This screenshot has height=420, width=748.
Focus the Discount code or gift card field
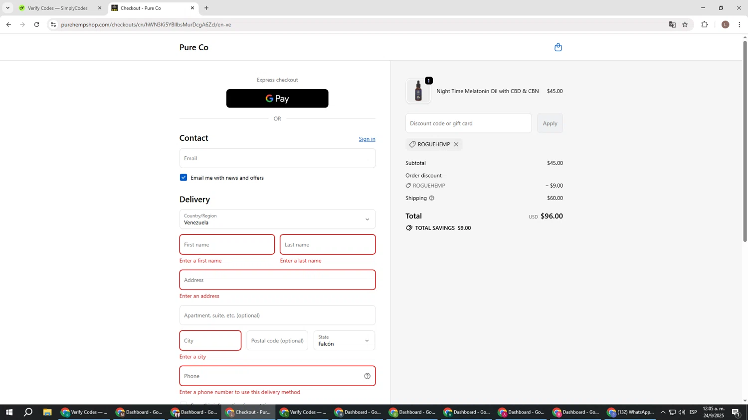click(x=468, y=123)
